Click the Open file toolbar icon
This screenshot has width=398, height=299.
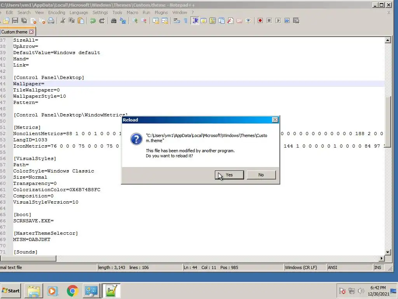click(6, 21)
